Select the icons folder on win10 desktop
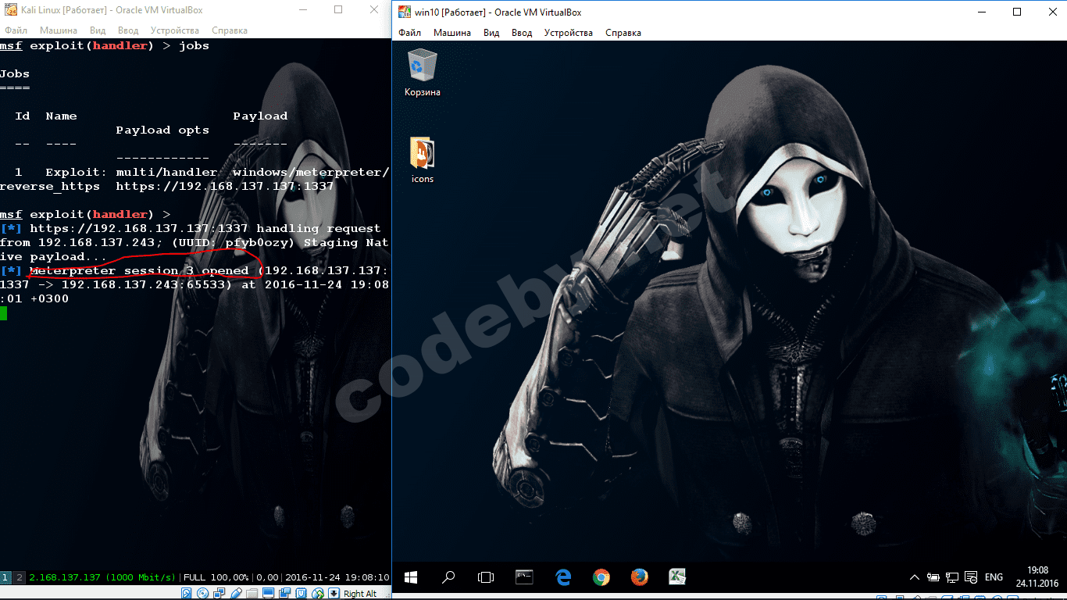 click(423, 160)
